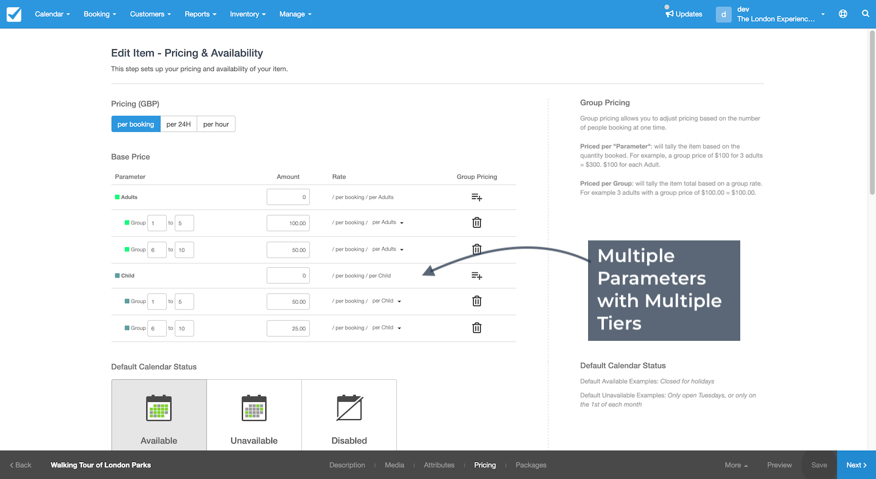Open the Inventory menu
Viewport: 876px width, 479px height.
[x=248, y=14]
